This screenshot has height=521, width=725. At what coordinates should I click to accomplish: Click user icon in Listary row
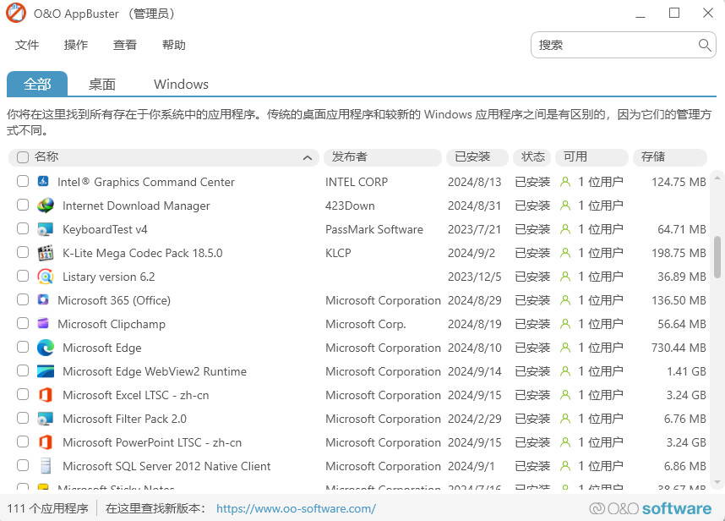click(565, 277)
